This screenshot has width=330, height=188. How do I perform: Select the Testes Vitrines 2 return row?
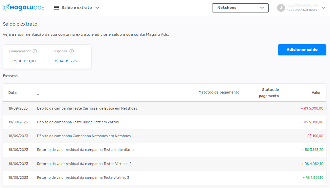pos(165,164)
